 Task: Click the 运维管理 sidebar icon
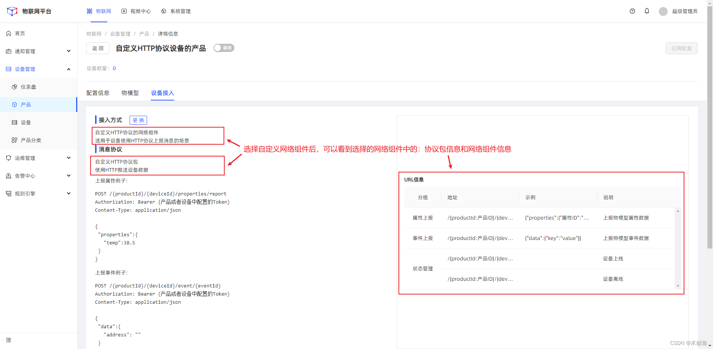click(x=9, y=158)
